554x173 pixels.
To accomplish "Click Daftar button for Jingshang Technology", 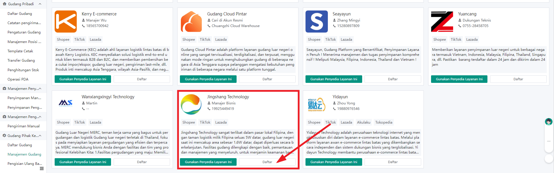I will 267,162.
